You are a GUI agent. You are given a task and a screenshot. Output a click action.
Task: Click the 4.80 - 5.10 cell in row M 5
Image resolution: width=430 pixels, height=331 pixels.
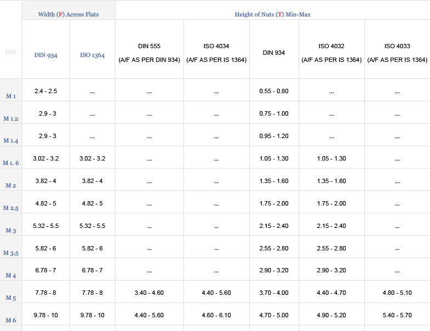point(397,293)
